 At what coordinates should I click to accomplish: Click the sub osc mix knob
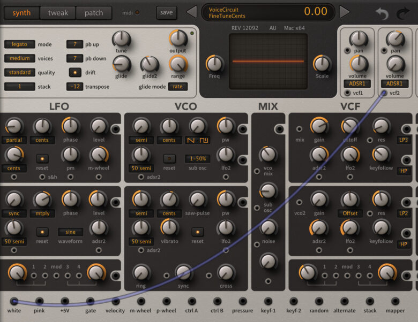coord(268,191)
